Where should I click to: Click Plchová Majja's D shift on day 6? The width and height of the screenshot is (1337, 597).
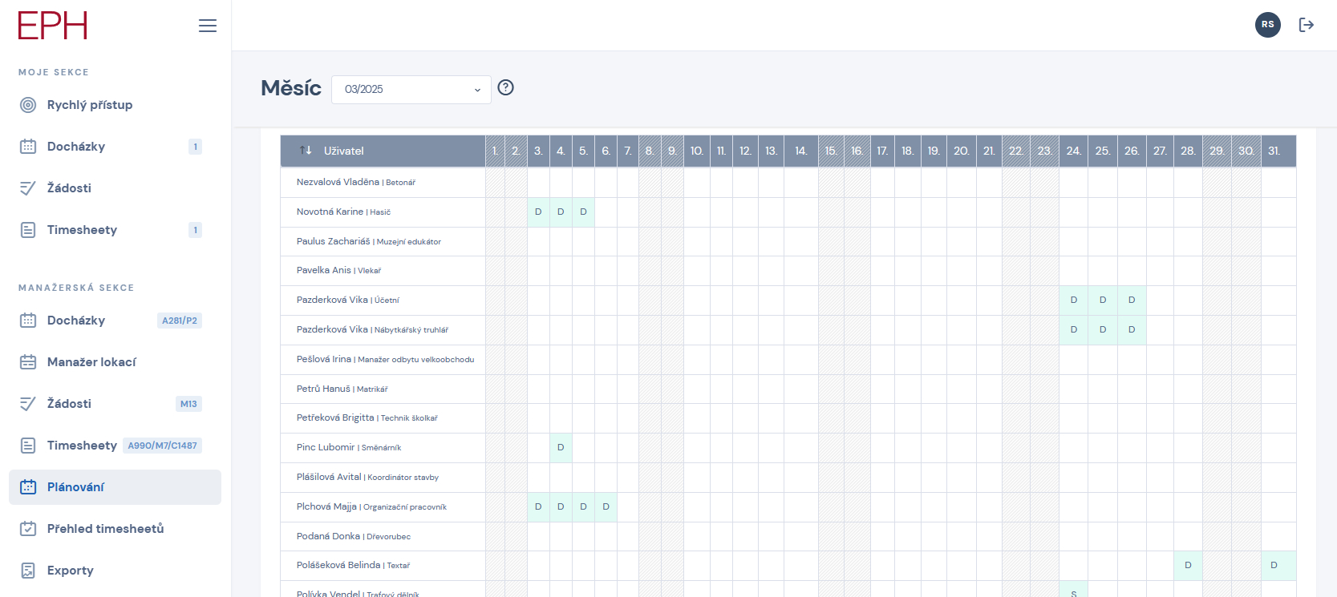pyautogui.click(x=606, y=507)
